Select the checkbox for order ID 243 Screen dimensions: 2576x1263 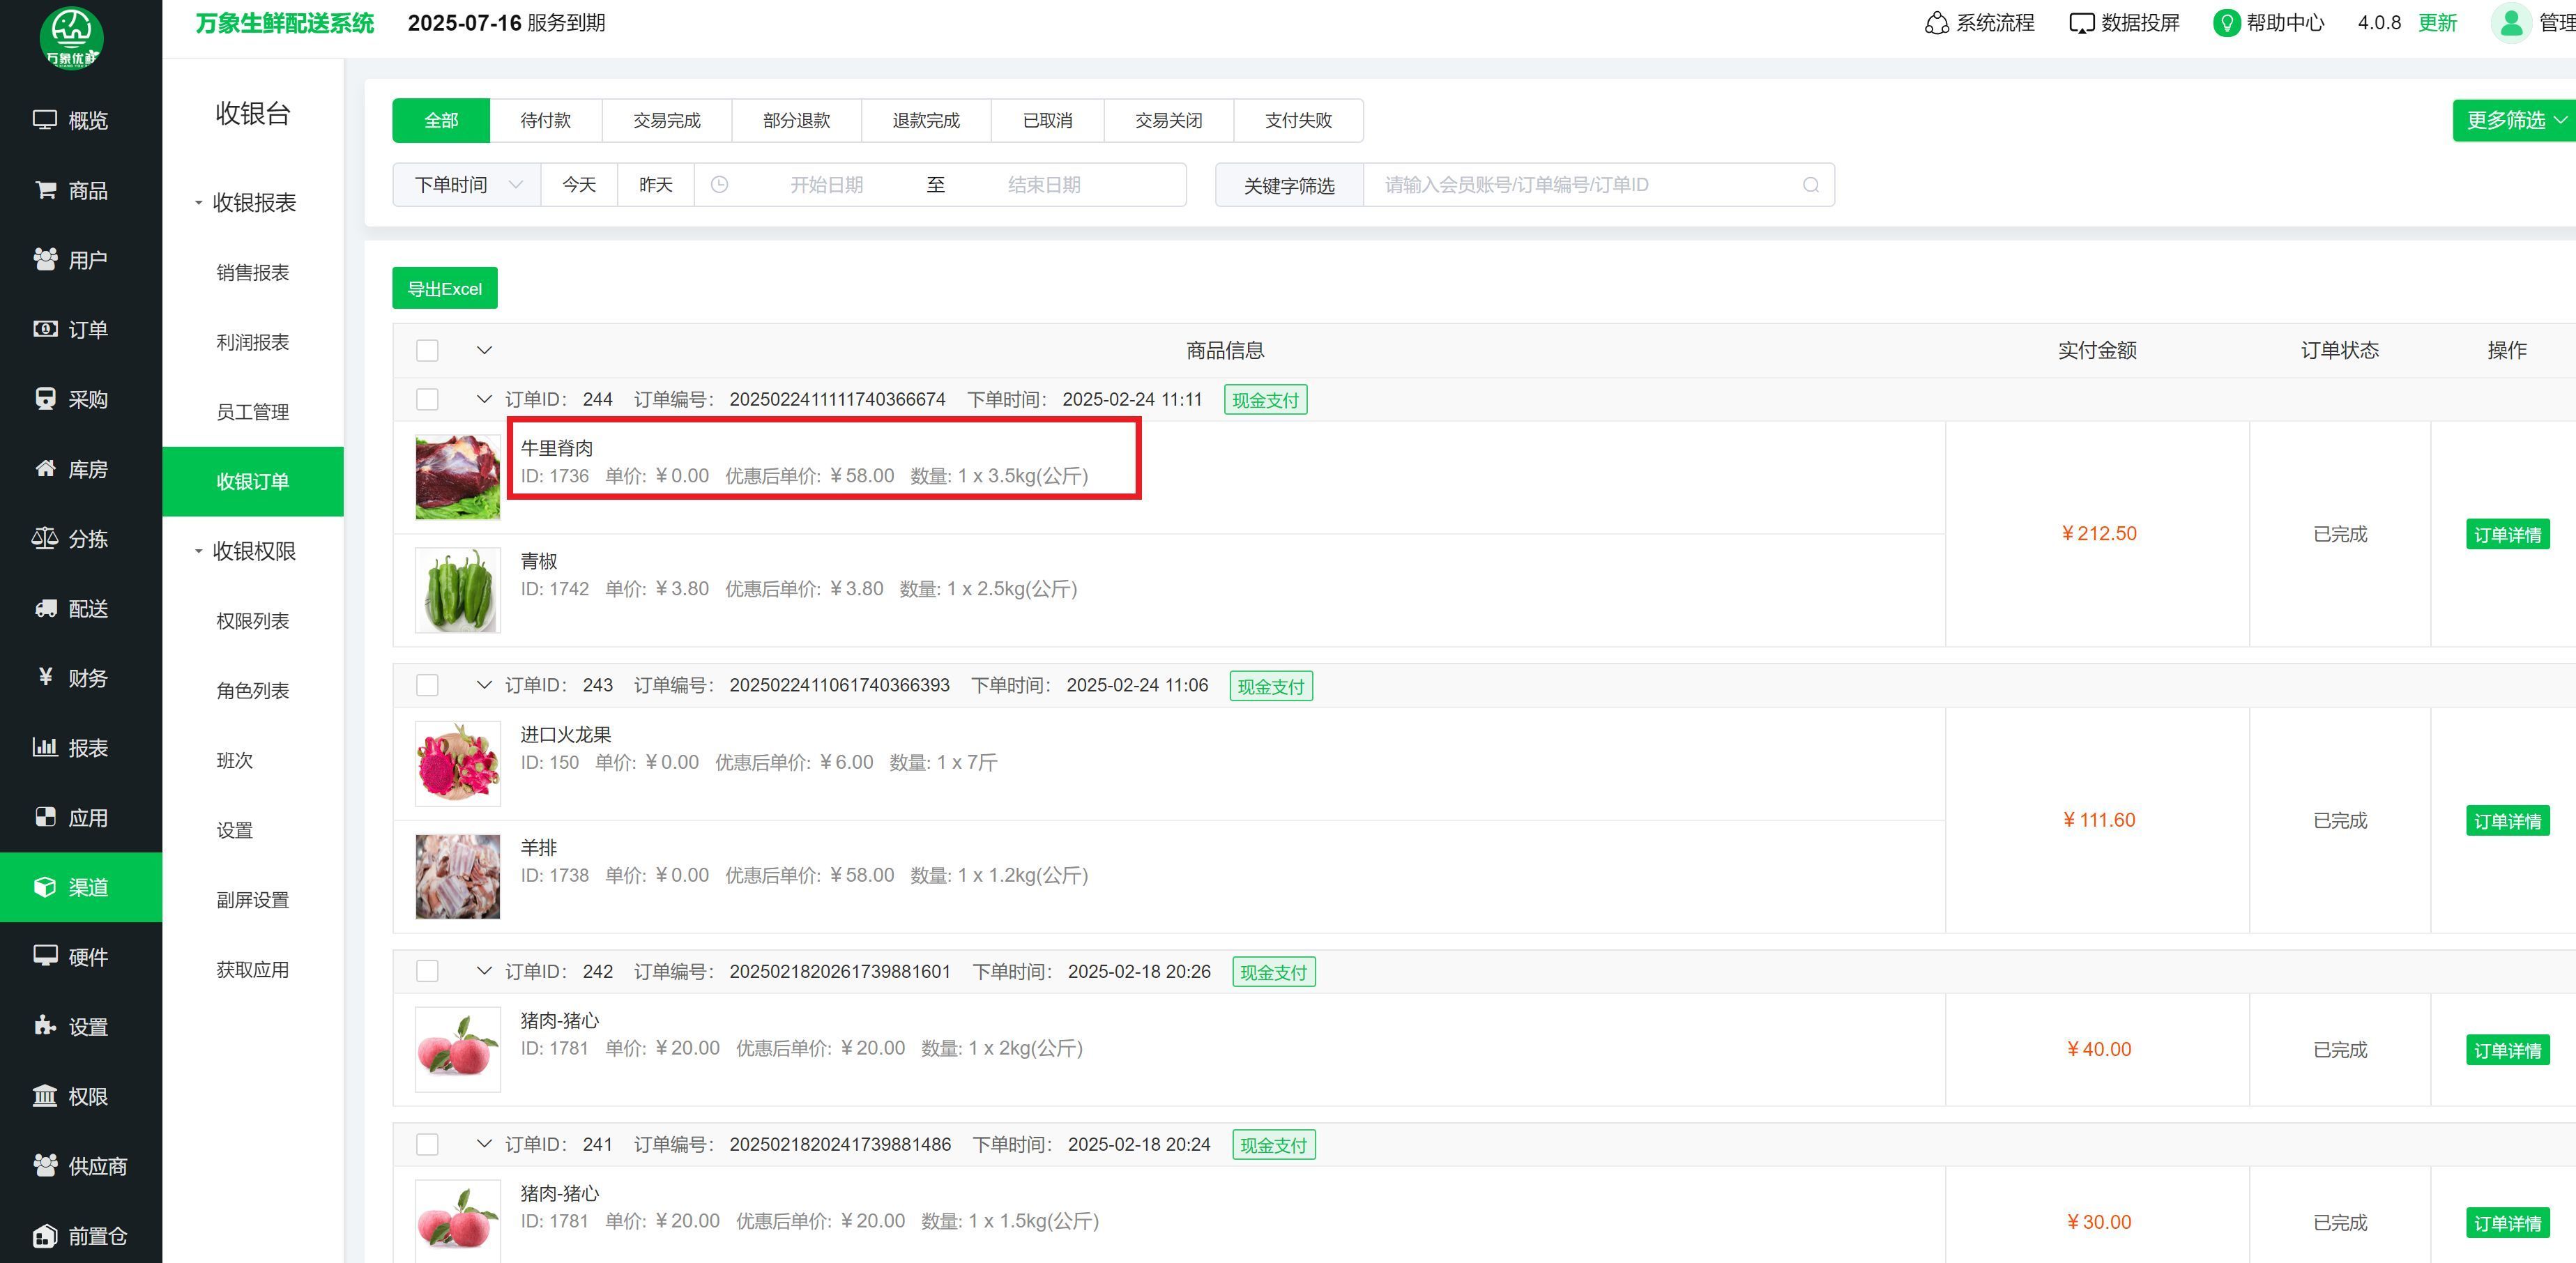click(x=427, y=685)
